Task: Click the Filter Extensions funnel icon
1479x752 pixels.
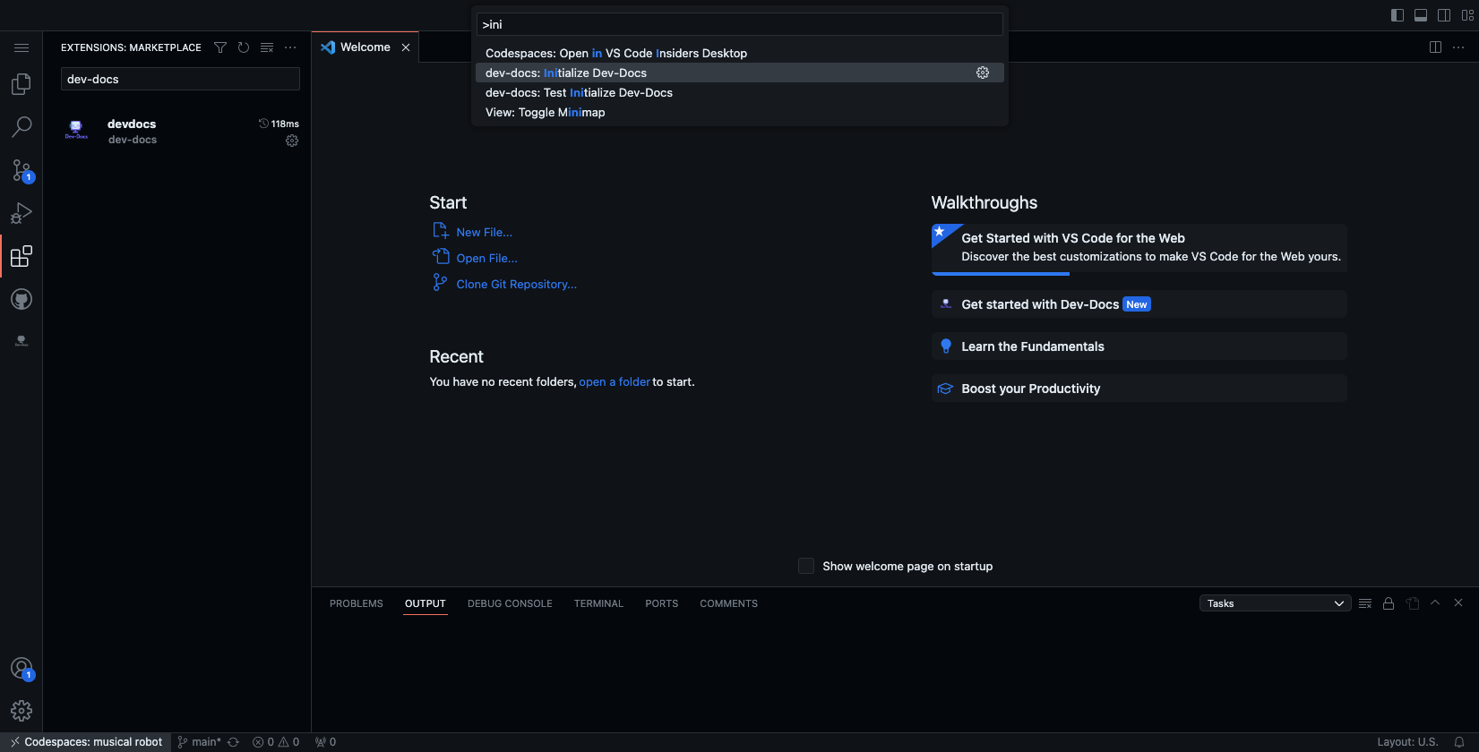Action: click(220, 47)
